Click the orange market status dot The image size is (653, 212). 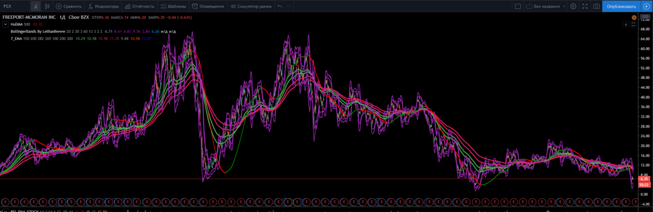[x=634, y=17]
